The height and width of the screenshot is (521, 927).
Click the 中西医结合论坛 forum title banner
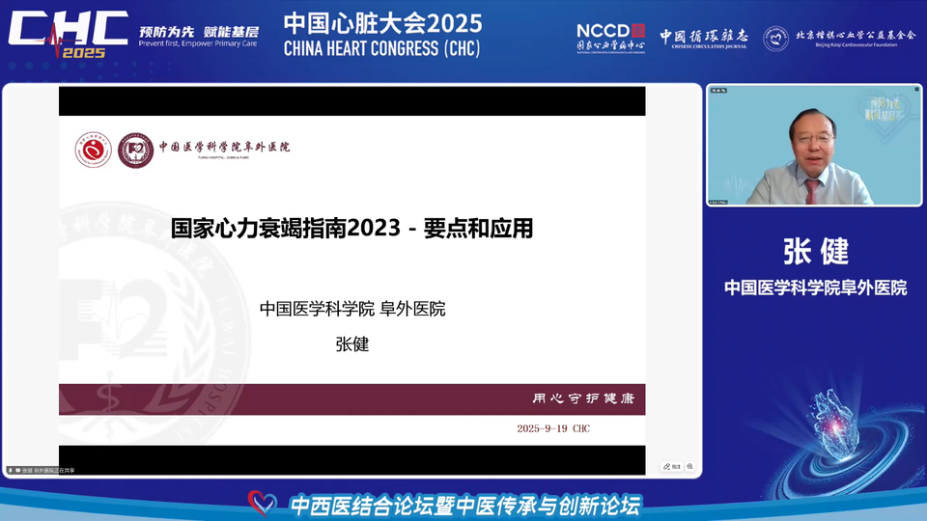465,506
